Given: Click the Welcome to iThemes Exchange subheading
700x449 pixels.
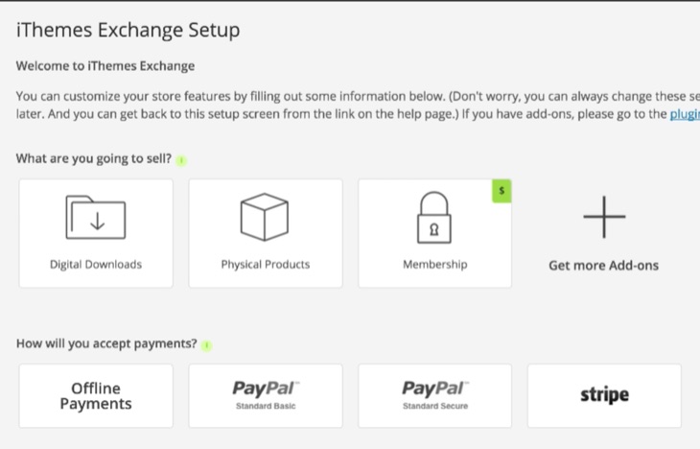Looking at the screenshot, I should 105,65.
